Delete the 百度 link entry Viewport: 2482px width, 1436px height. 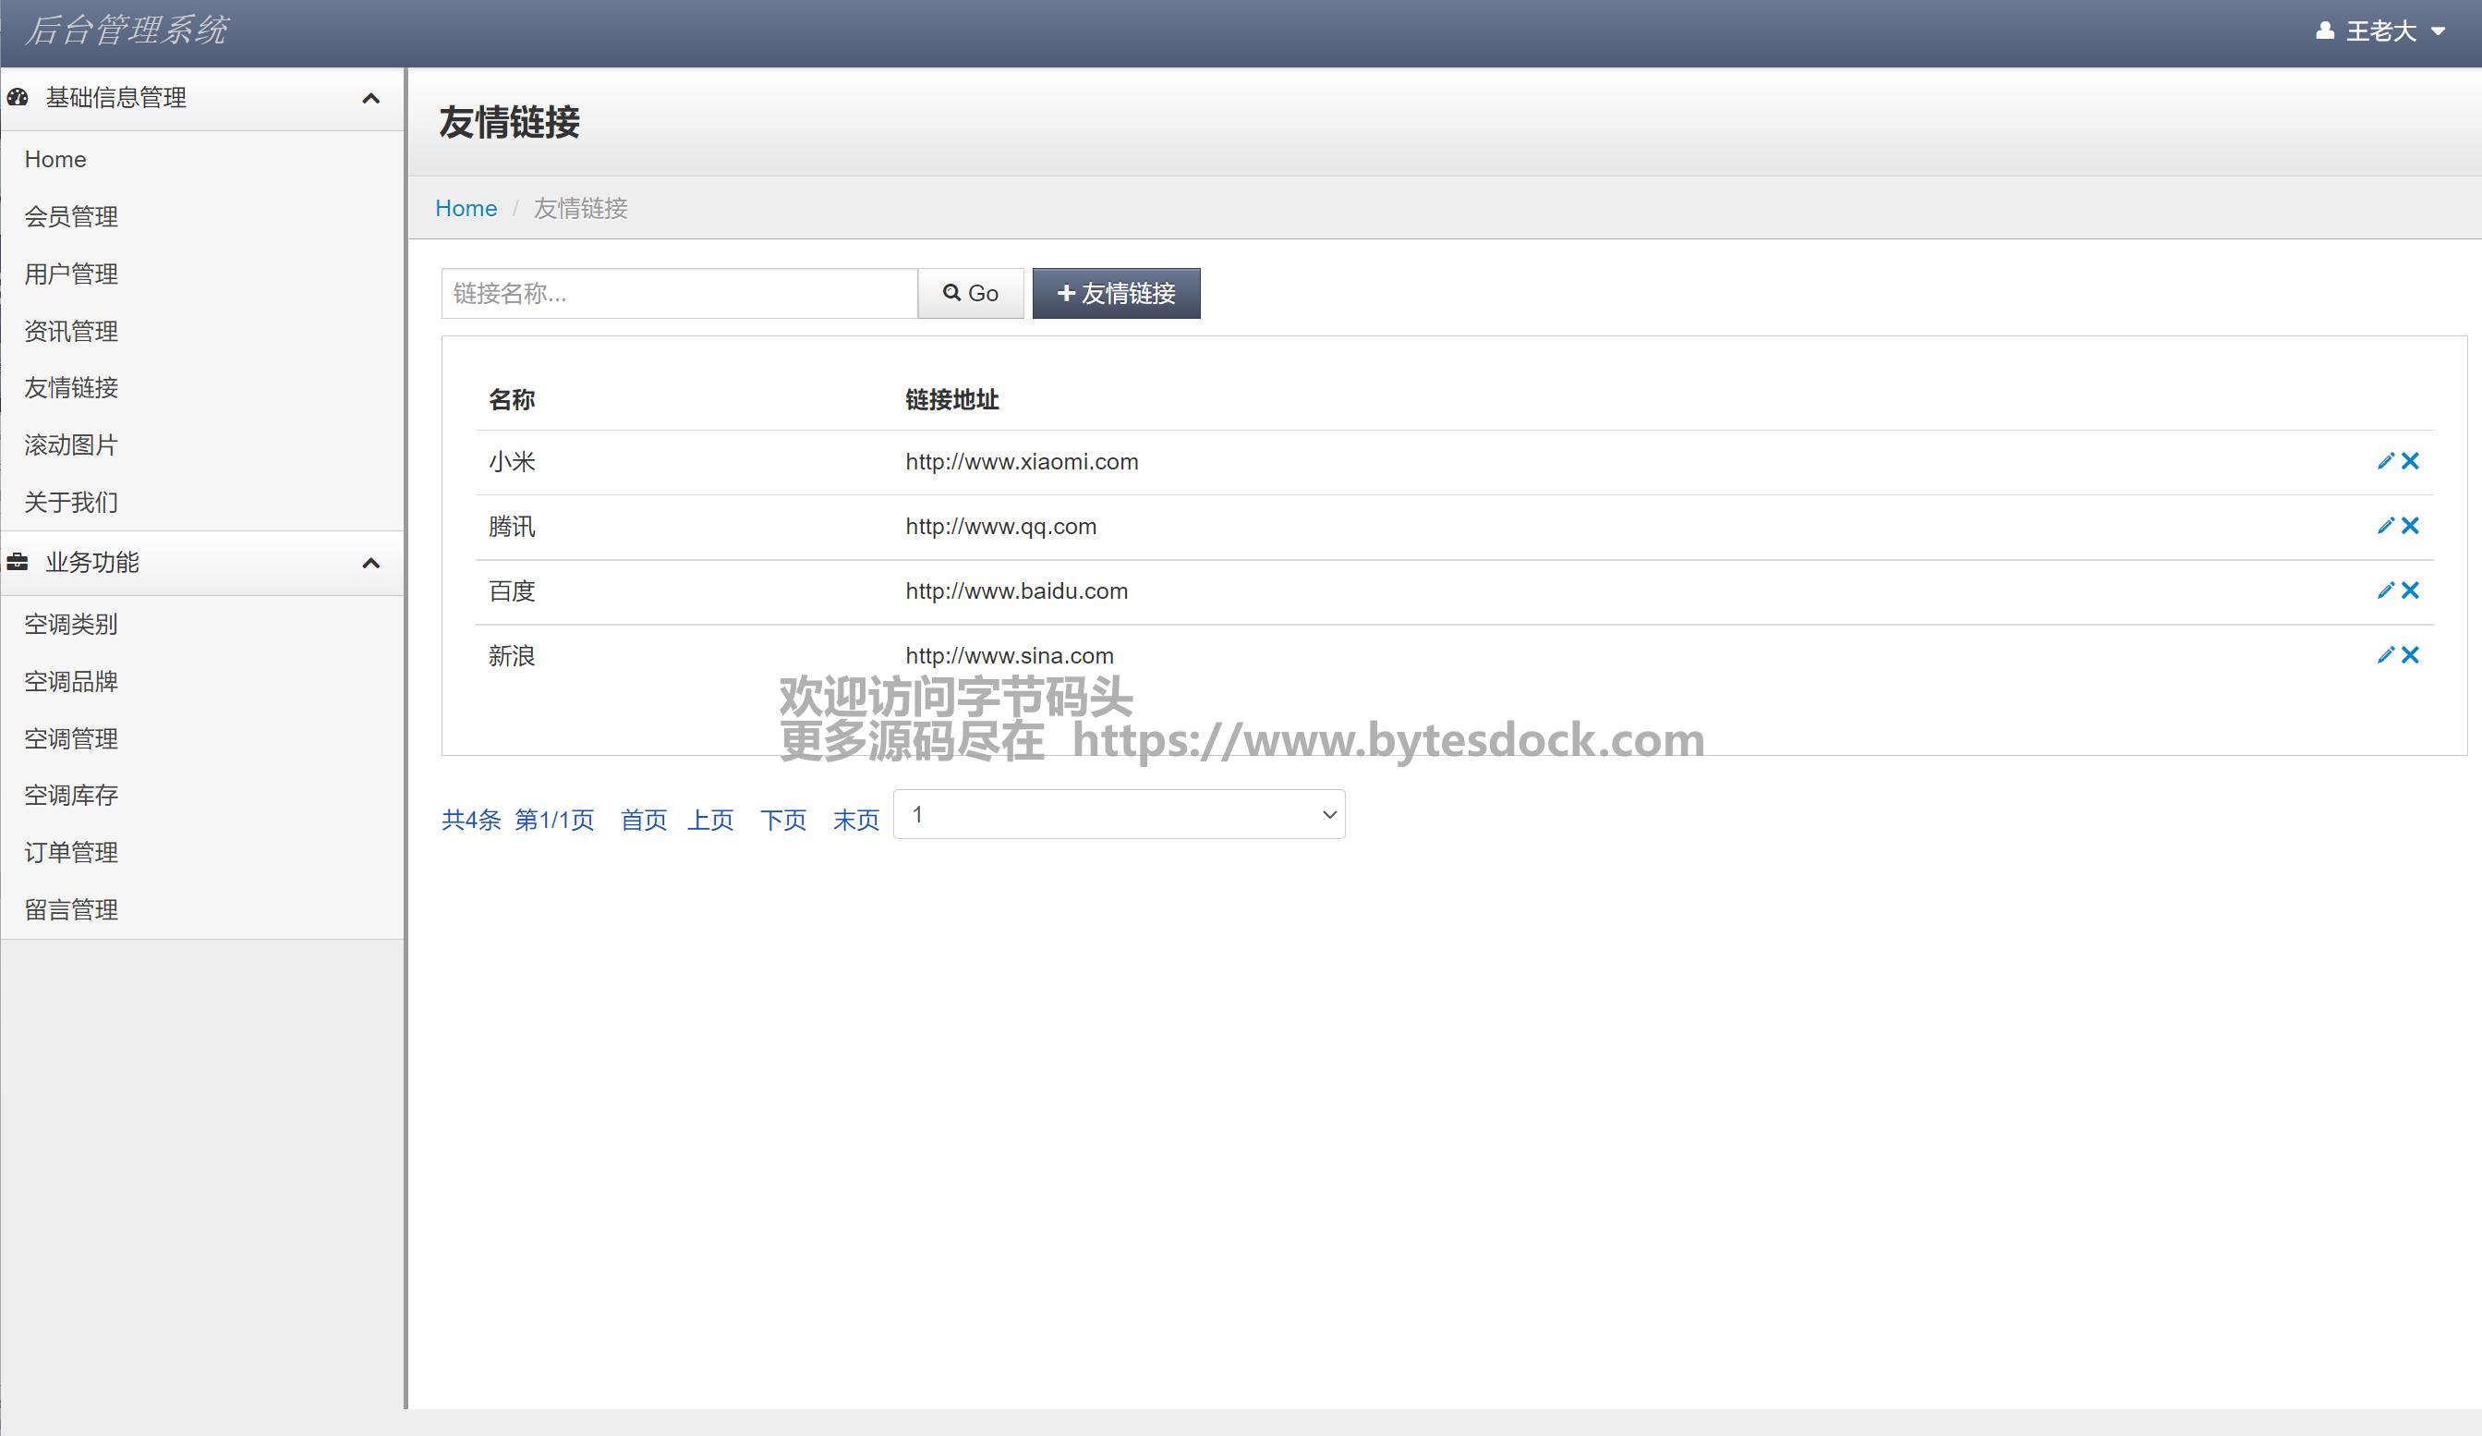[x=2410, y=590]
